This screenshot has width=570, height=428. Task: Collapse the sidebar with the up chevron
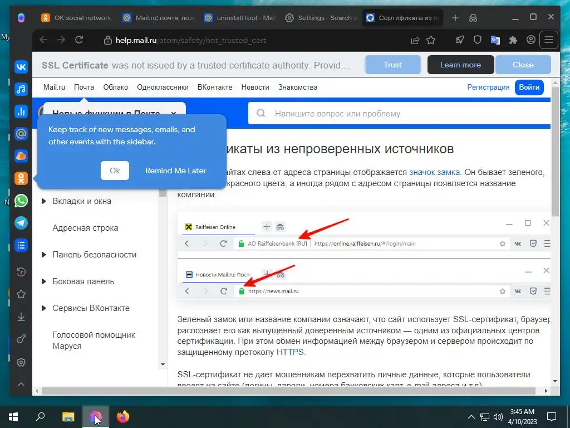click(21, 385)
